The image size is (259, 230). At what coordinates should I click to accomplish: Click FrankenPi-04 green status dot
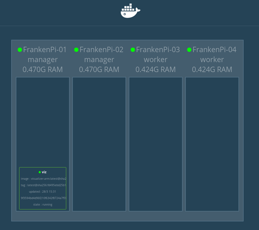[x=189, y=50]
